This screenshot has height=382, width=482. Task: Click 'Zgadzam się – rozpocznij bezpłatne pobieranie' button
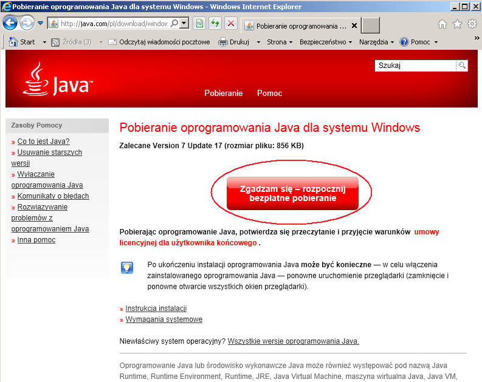292,194
